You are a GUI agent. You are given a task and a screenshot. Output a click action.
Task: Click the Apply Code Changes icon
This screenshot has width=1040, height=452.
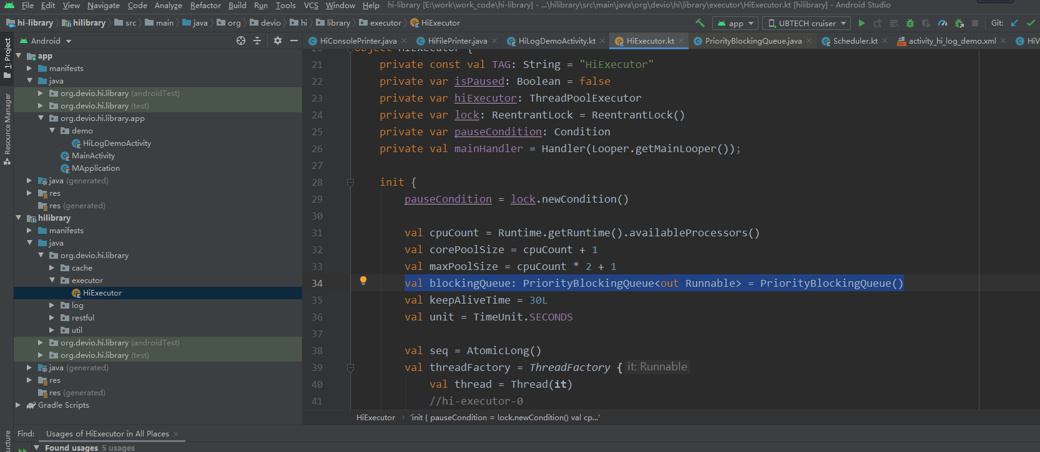tap(894, 23)
